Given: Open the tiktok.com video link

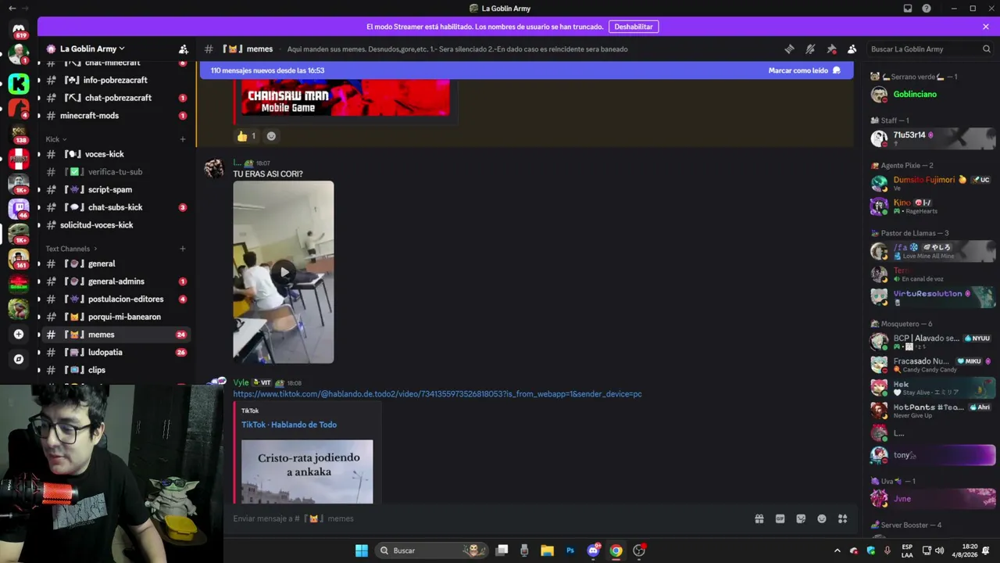Looking at the screenshot, I should pyautogui.click(x=437, y=394).
